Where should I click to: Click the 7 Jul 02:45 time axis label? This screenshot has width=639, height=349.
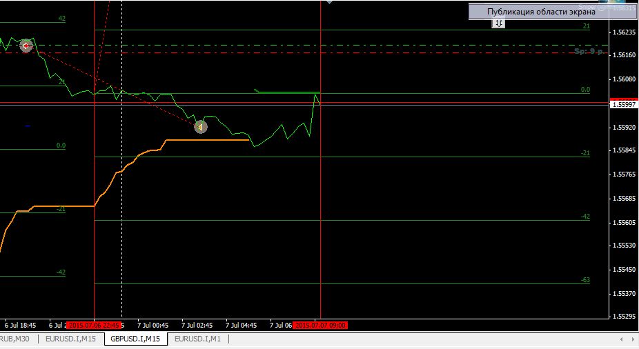(198, 325)
